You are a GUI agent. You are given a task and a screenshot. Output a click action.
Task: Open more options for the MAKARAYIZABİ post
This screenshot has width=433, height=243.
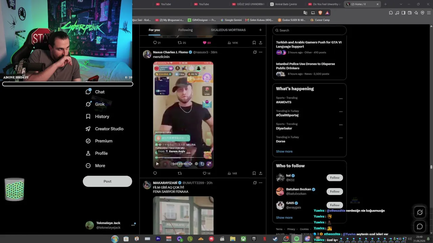click(260, 183)
